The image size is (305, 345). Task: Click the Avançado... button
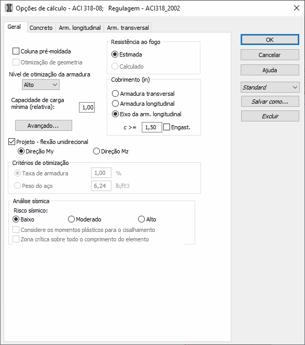pyautogui.click(x=43, y=126)
